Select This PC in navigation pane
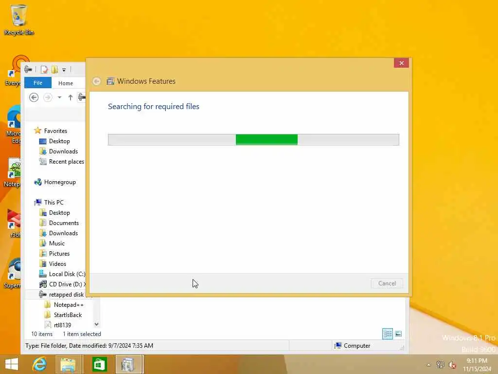 pyautogui.click(x=53, y=202)
